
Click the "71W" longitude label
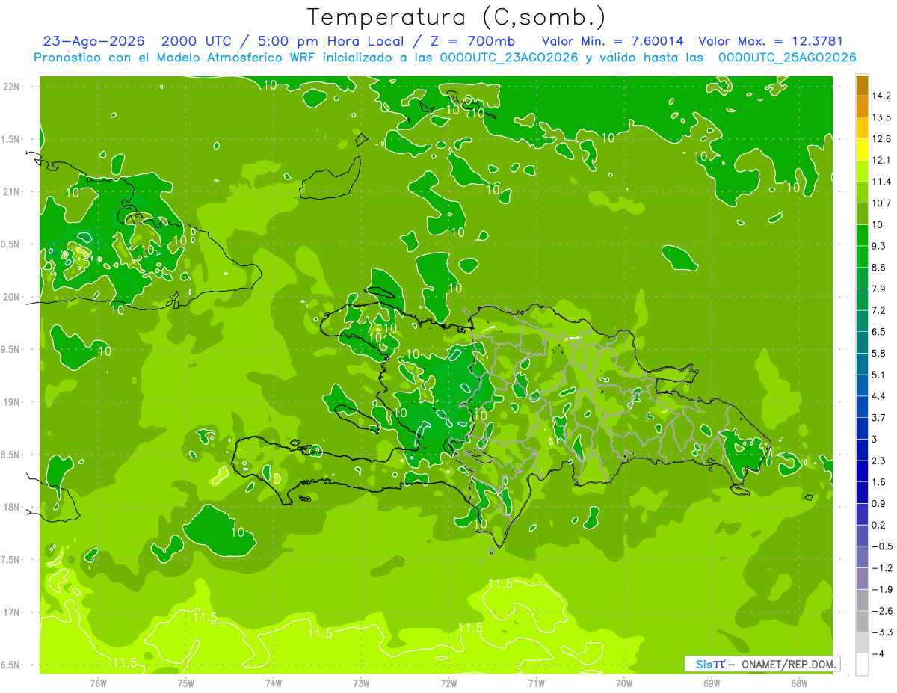click(536, 683)
